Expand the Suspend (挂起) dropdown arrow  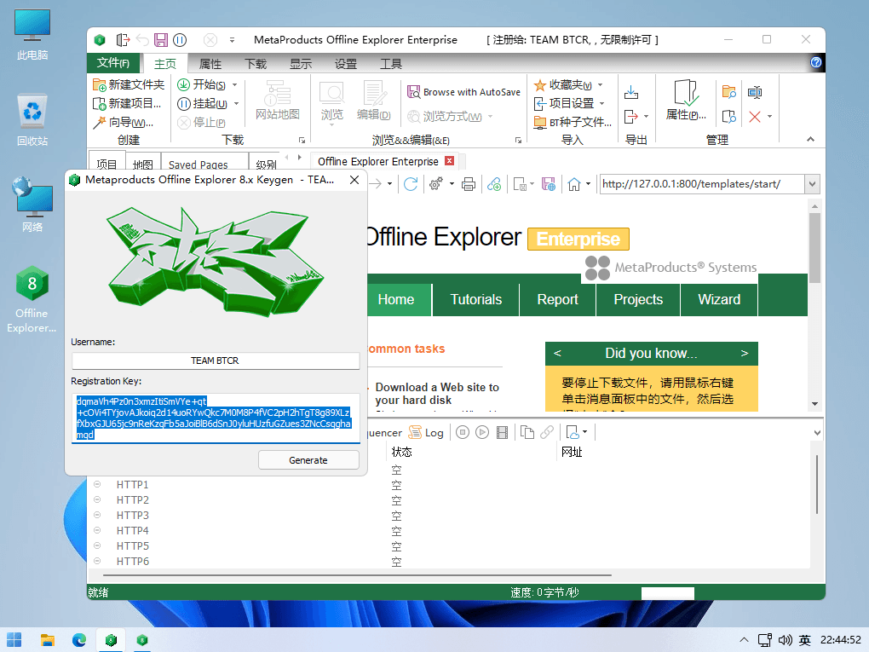pos(237,104)
